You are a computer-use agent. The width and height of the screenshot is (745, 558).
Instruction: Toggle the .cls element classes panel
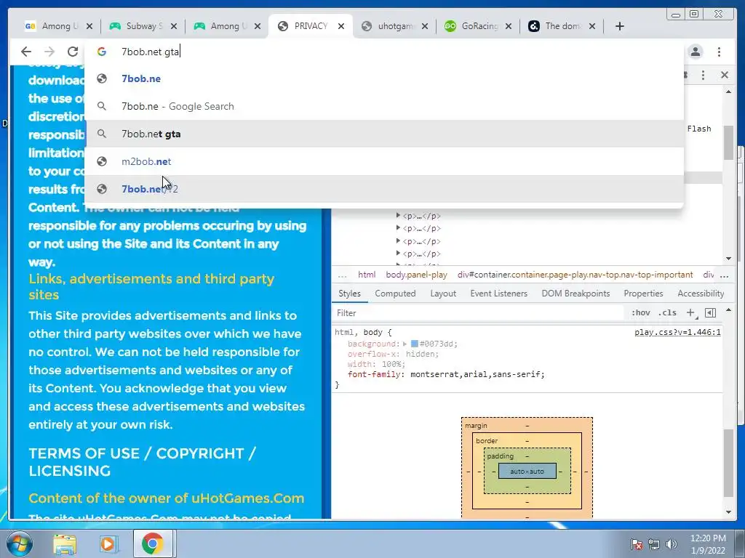(668, 312)
